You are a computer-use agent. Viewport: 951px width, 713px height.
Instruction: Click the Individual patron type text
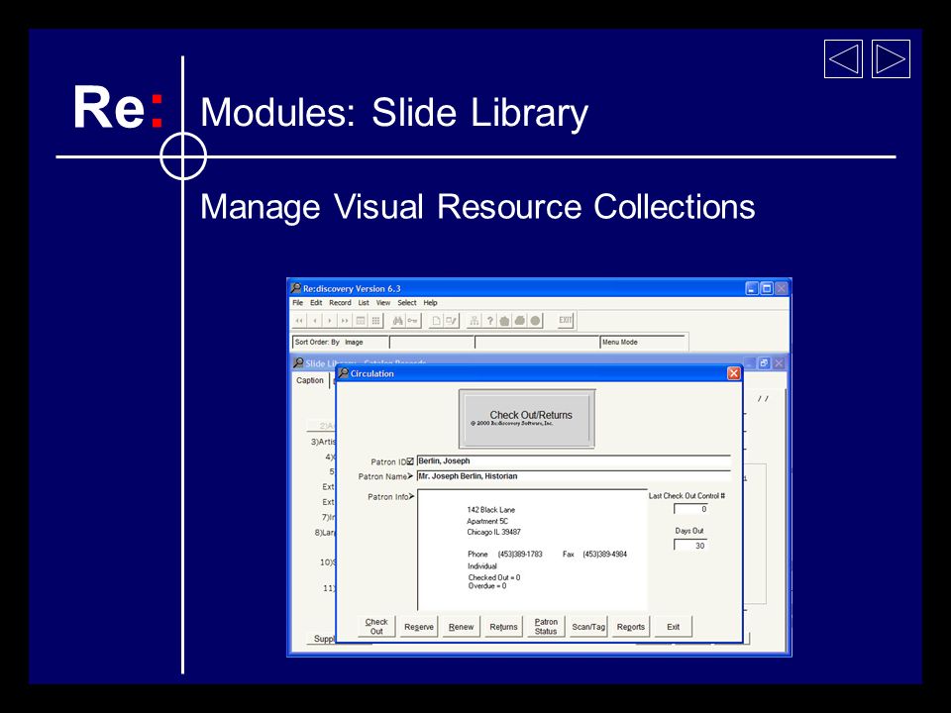click(482, 565)
